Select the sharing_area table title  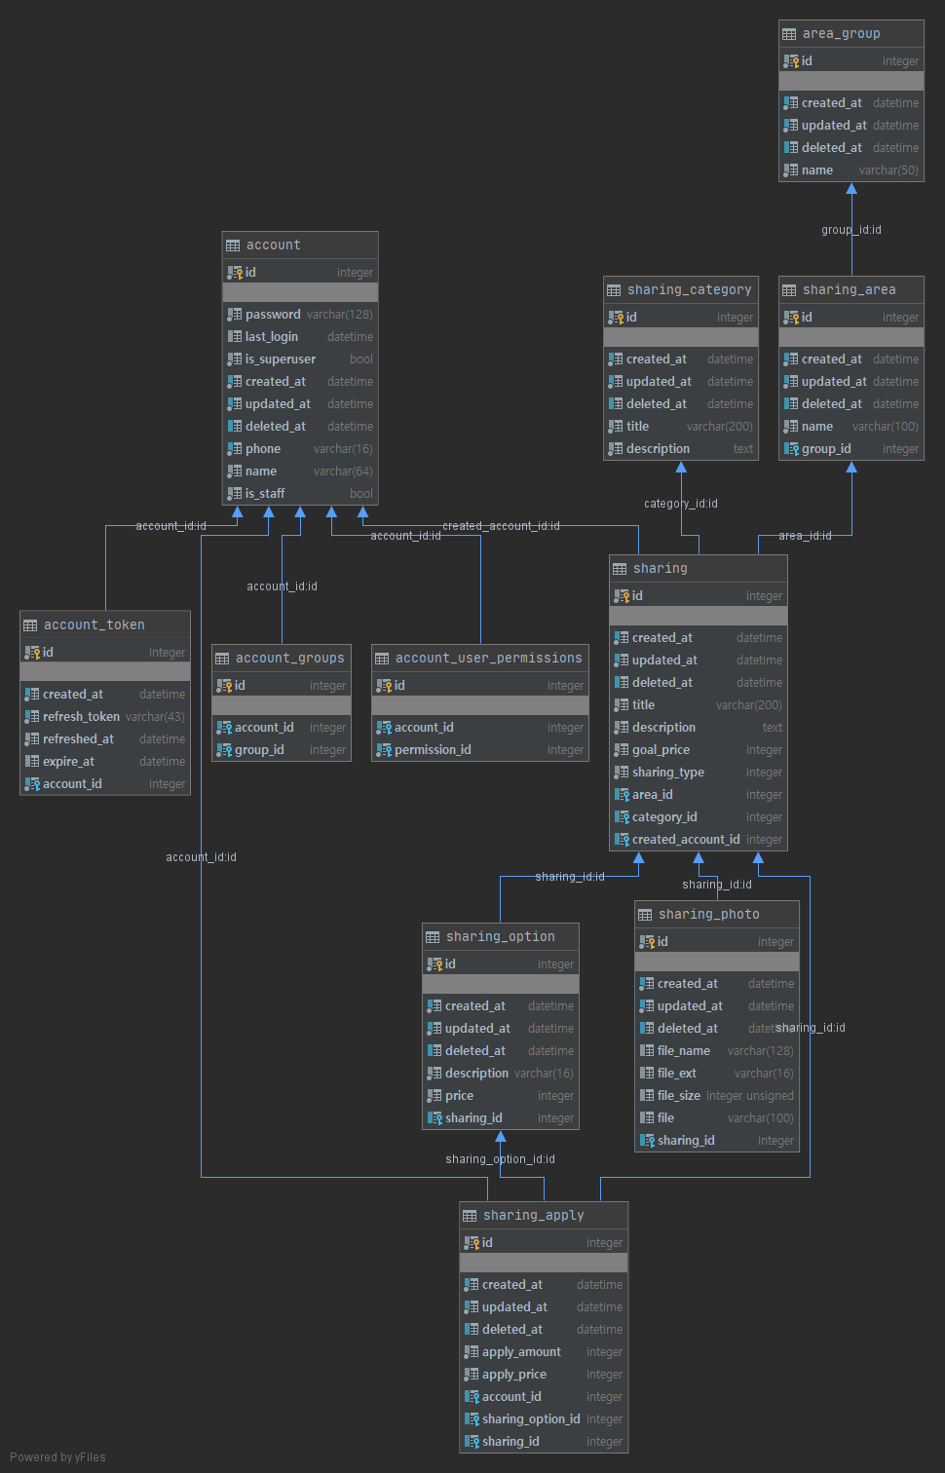[x=849, y=290]
